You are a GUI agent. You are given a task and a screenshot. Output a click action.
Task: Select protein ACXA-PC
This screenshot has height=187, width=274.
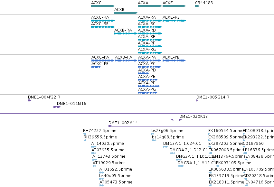(x=150, y=67)
